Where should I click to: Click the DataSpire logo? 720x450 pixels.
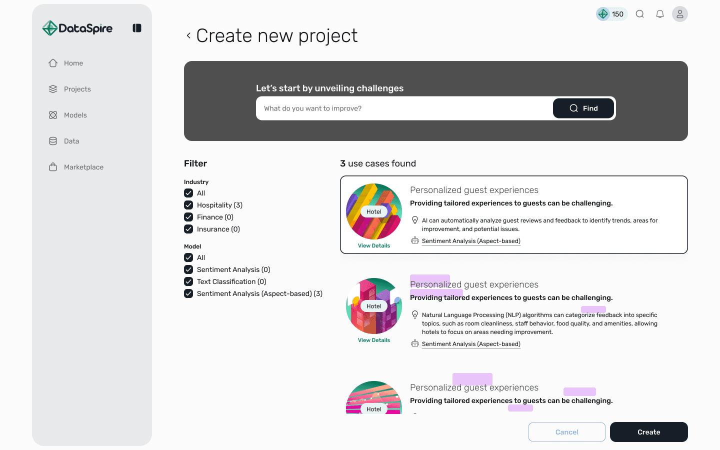[x=77, y=28]
